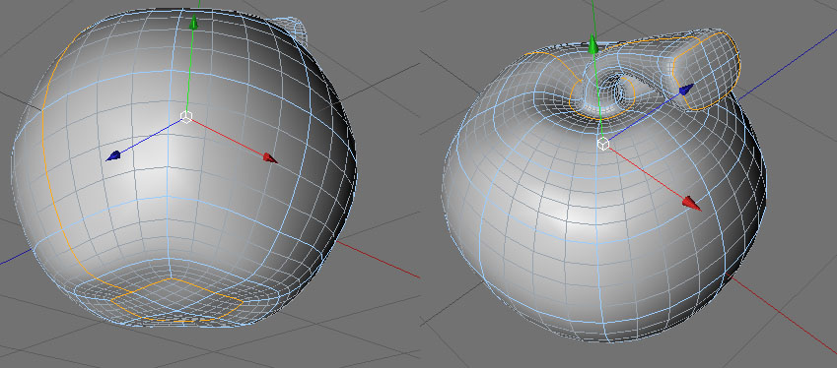Click the white origin cube on the bottom-view apple
This screenshot has height=368, width=837.
pos(185,117)
